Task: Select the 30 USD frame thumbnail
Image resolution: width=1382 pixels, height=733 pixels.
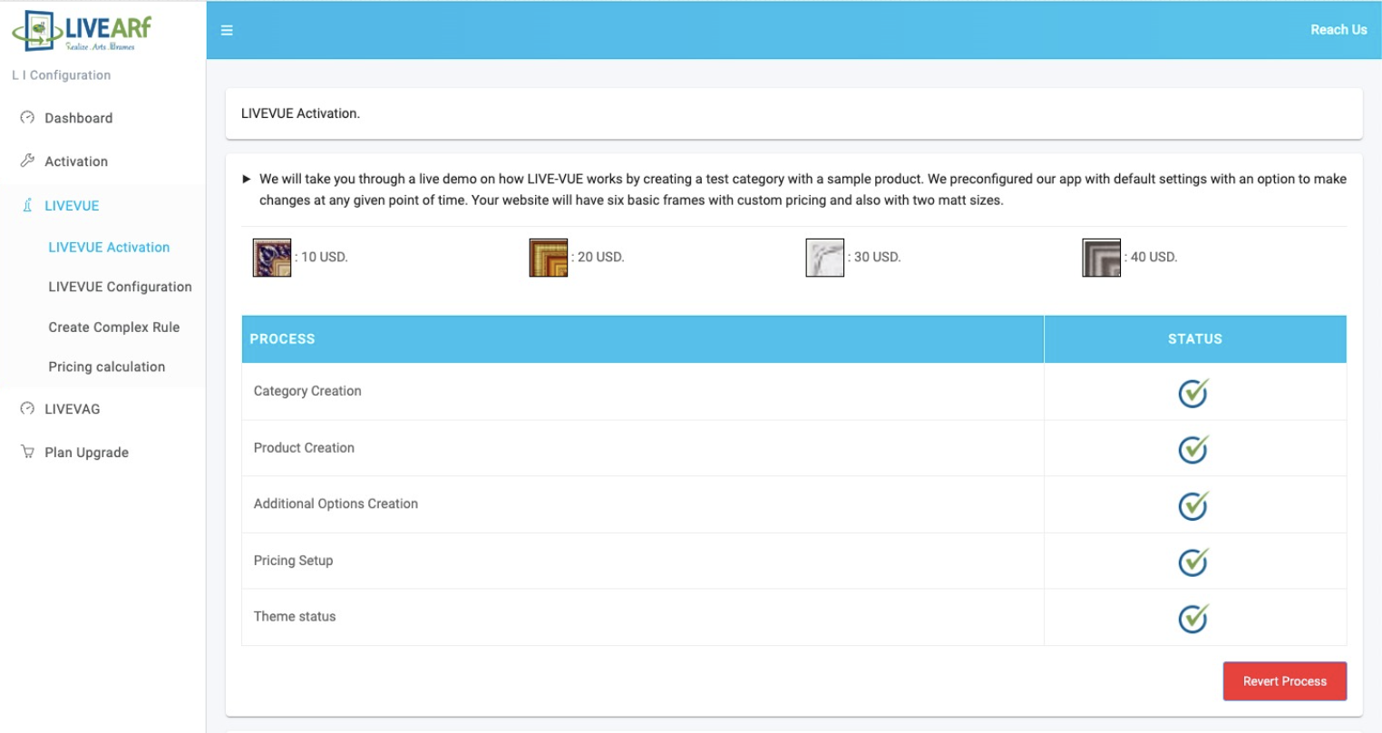Action: point(825,258)
